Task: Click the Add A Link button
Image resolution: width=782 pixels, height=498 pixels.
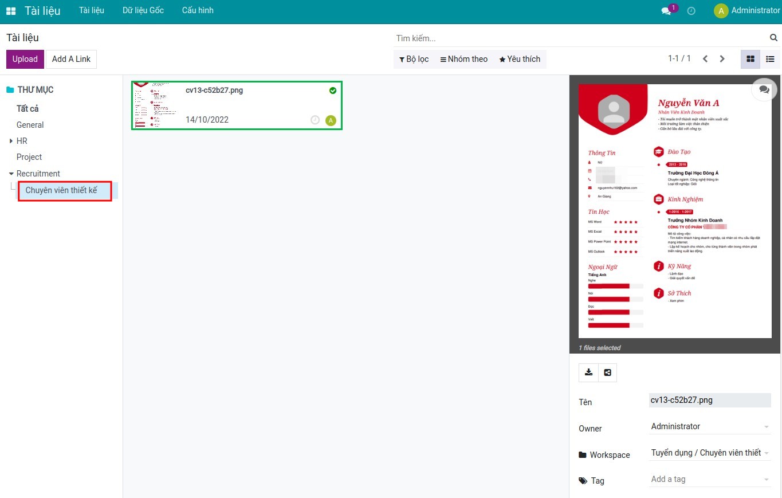Action: (71, 59)
